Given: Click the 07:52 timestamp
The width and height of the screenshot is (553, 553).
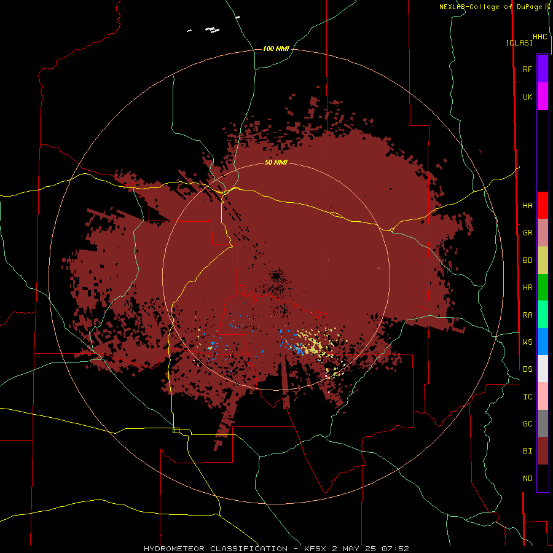Looking at the screenshot, I should click(x=395, y=549).
